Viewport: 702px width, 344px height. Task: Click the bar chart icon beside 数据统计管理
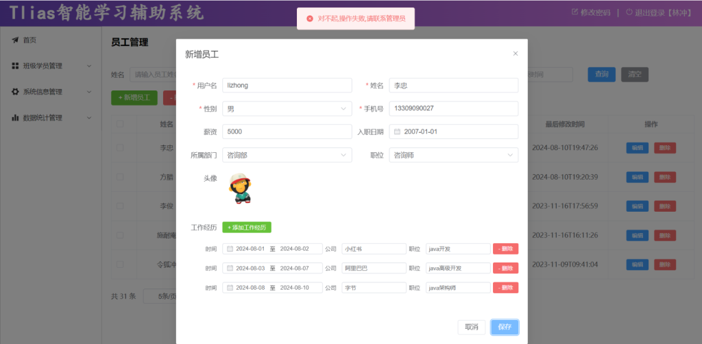pos(15,118)
